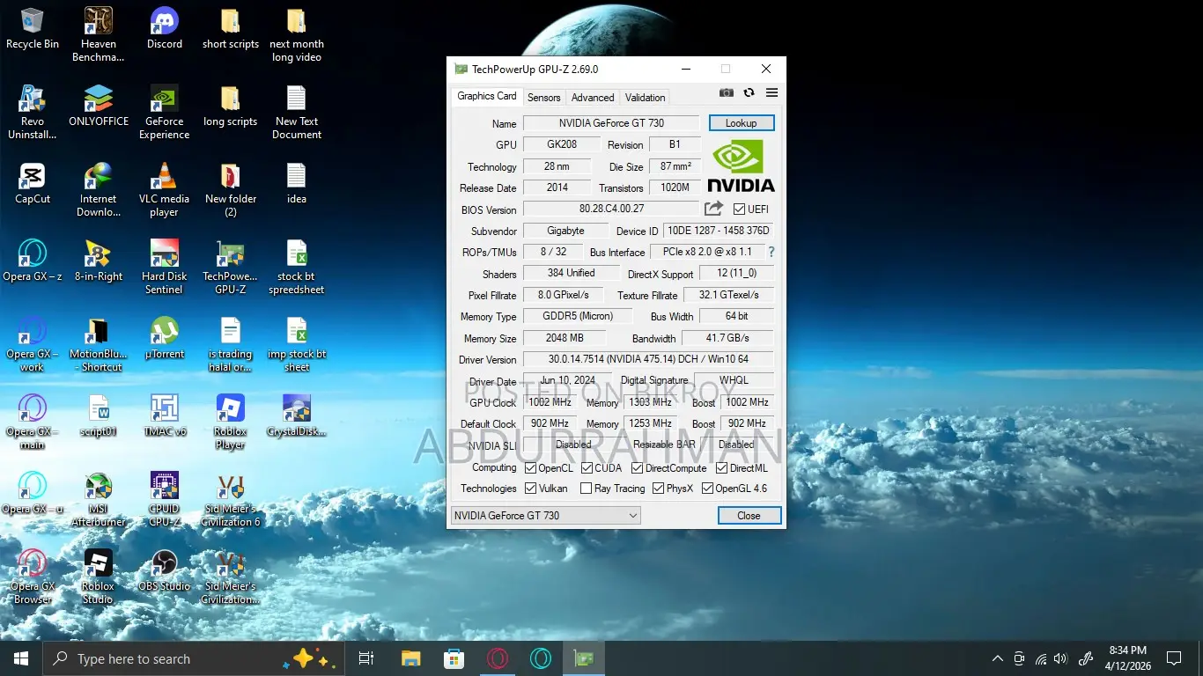This screenshot has height=676, width=1203.
Task: Select the idea text file on desktop
Action: click(297, 183)
